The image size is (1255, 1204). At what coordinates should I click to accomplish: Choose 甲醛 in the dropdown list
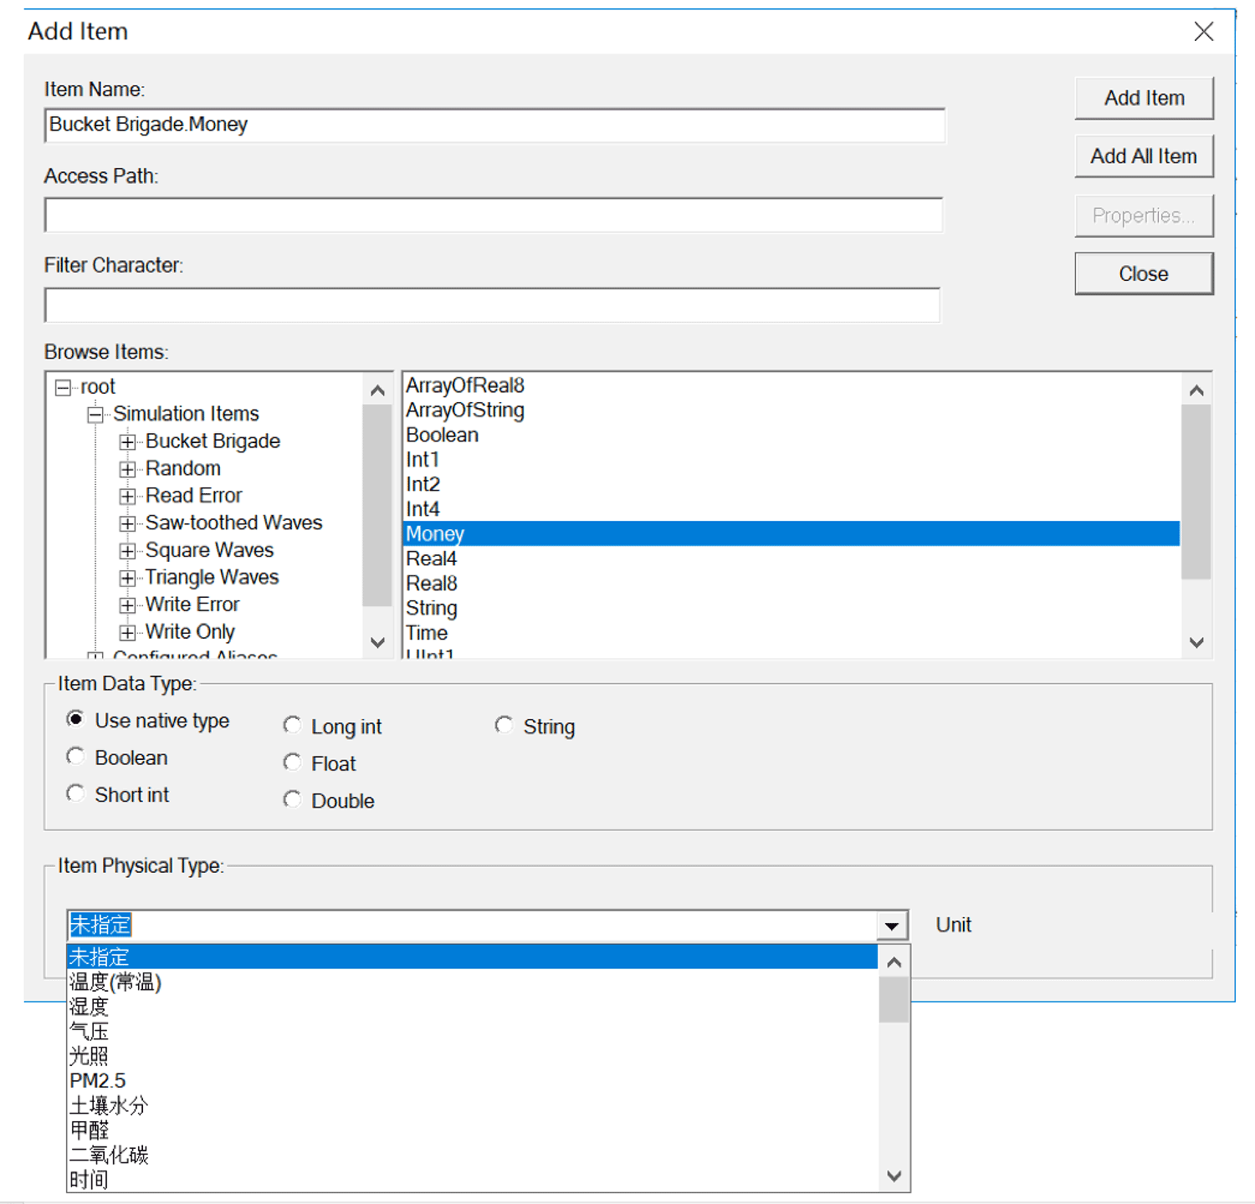(473, 1131)
